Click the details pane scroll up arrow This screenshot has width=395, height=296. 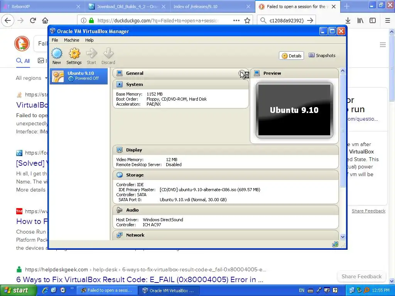tap(343, 71)
